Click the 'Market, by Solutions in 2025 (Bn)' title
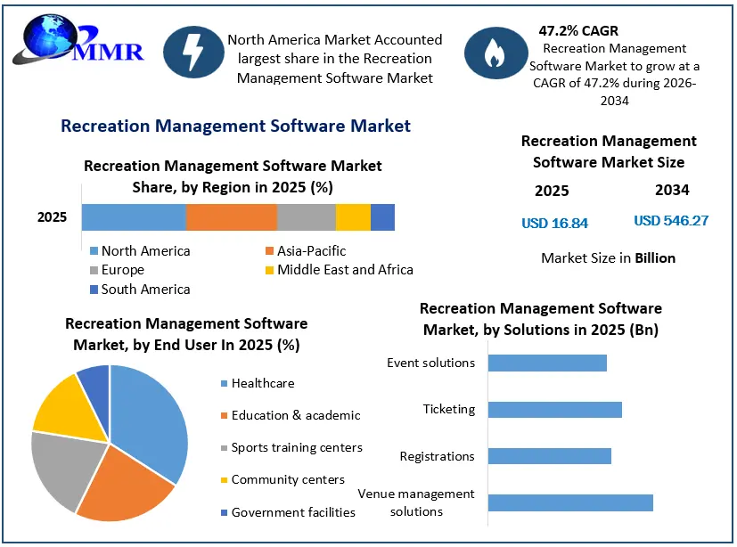This screenshot has width=737, height=547. tap(541, 330)
